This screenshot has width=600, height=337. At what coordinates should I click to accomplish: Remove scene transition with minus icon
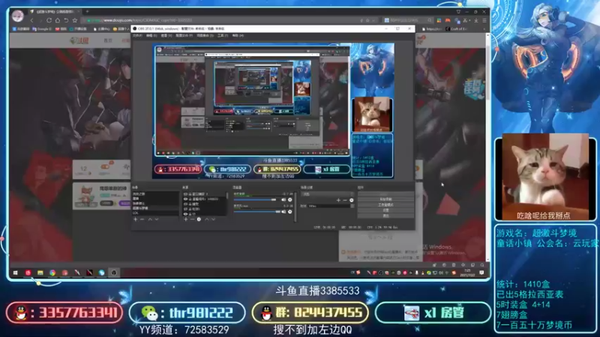coord(345,200)
